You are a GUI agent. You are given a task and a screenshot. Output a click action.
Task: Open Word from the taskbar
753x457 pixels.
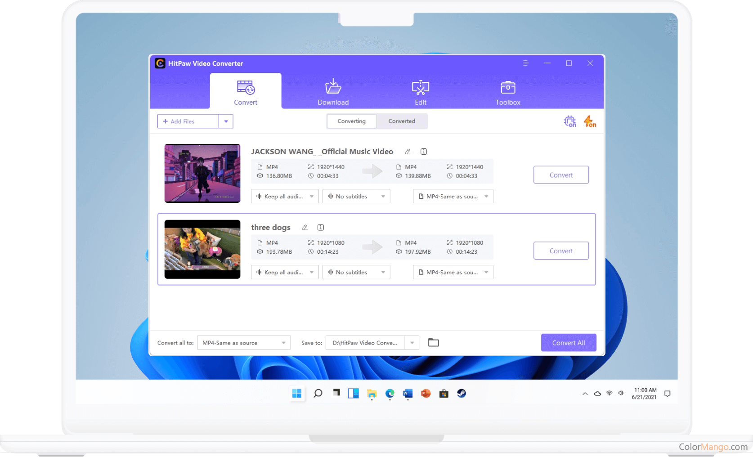(x=408, y=394)
